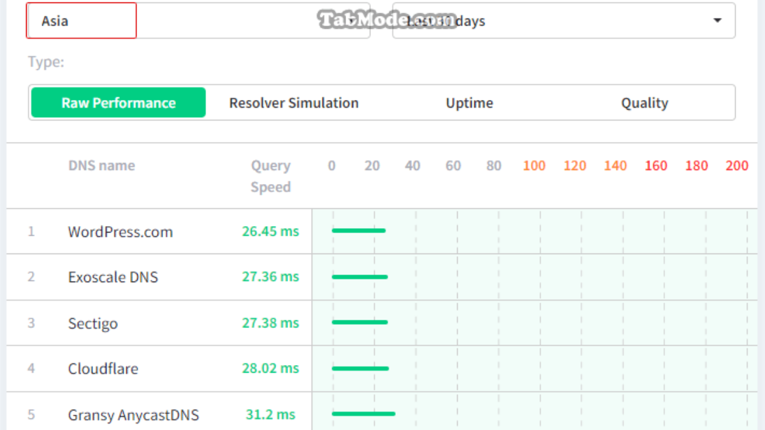The height and width of the screenshot is (430, 765).
Task: Select the Resolver Simulation tab
Action: click(294, 103)
